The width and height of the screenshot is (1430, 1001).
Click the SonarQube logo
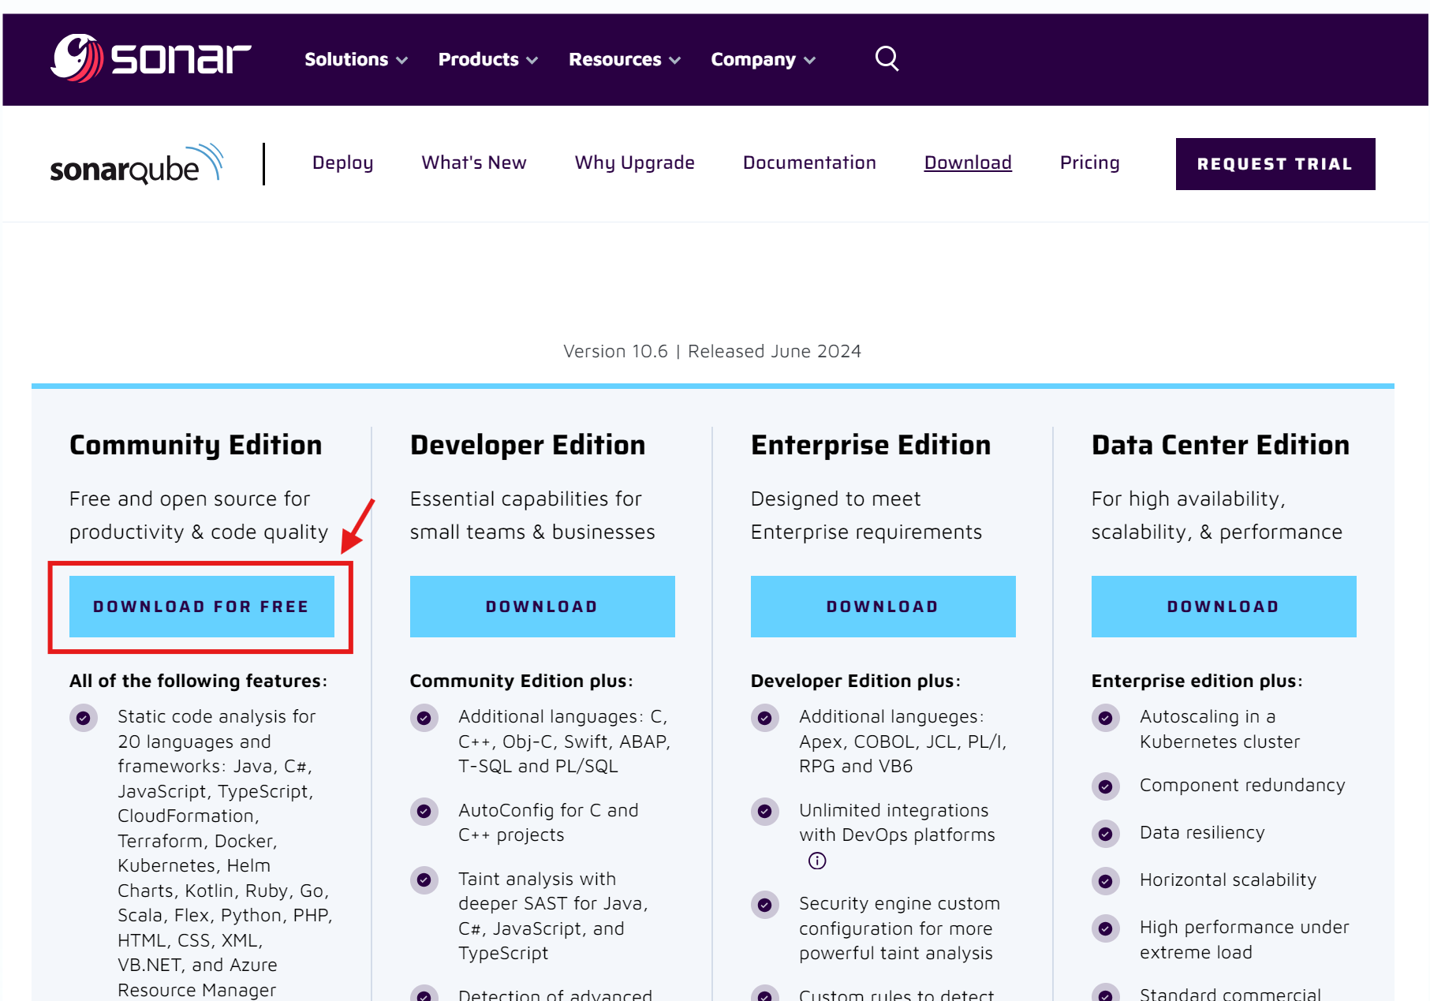pos(136,164)
